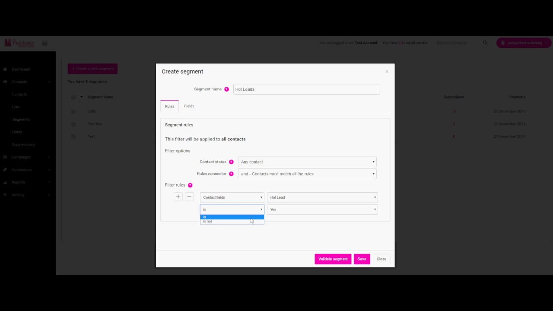Open the Test two segment link
This screenshot has height=311, width=553.
click(x=95, y=124)
